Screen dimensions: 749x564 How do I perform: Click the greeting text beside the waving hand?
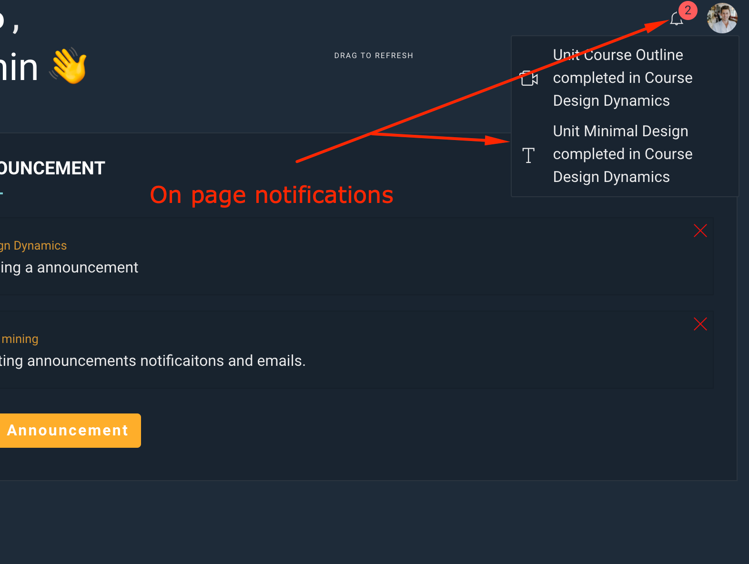[19, 67]
